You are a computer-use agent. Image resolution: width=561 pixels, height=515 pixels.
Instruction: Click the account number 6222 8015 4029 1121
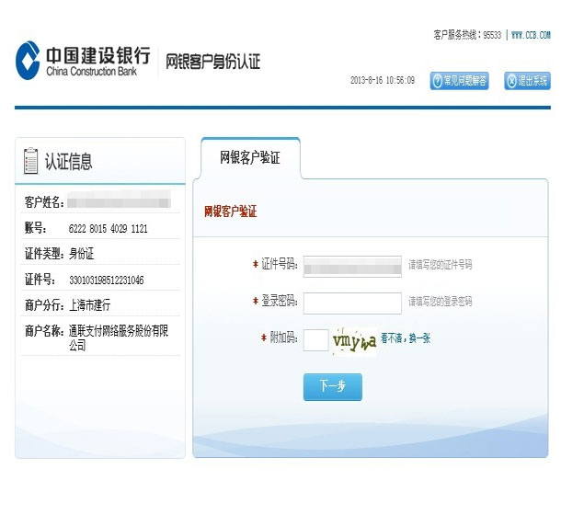coord(108,228)
